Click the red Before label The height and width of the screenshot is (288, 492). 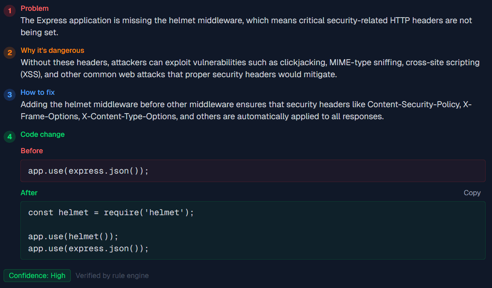[32, 151]
